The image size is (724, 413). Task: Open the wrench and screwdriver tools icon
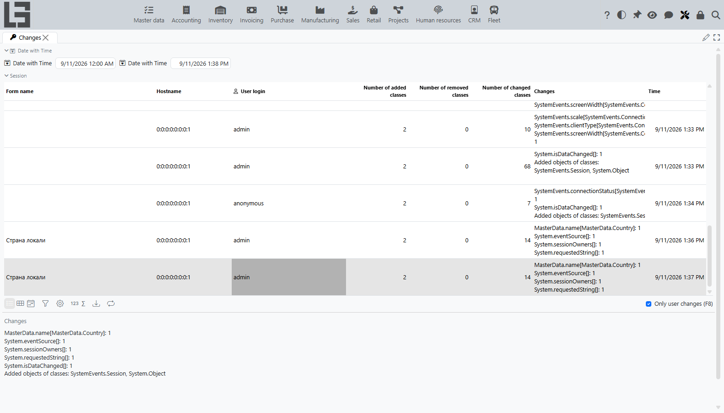click(685, 15)
